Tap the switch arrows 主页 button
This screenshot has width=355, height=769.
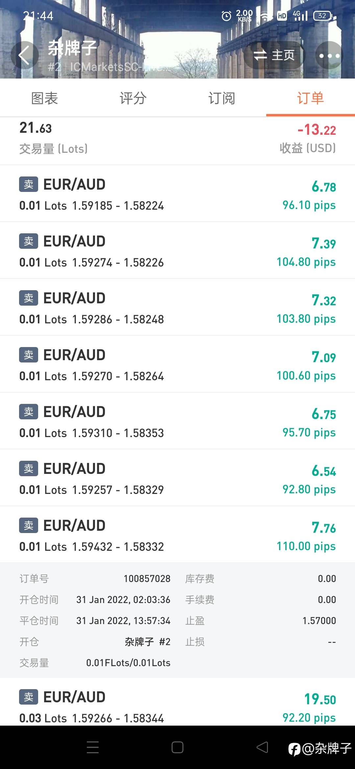point(274,55)
